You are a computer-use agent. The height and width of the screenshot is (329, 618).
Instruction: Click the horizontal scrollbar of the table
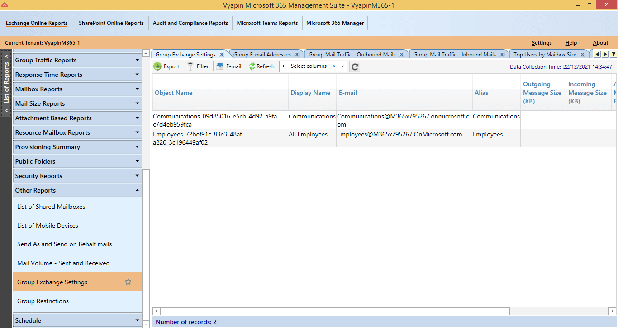[335, 311]
